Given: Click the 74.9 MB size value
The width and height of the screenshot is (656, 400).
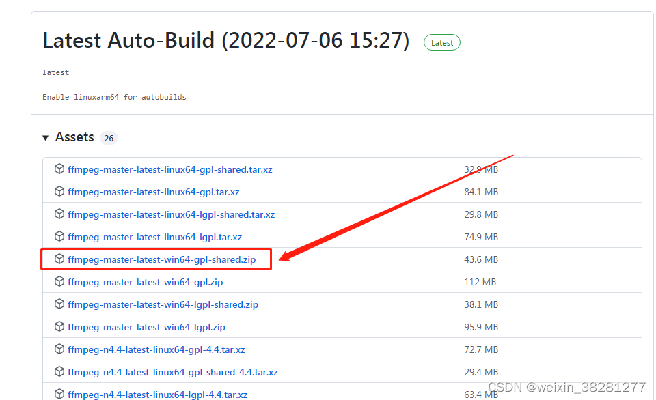Looking at the screenshot, I should (x=481, y=237).
